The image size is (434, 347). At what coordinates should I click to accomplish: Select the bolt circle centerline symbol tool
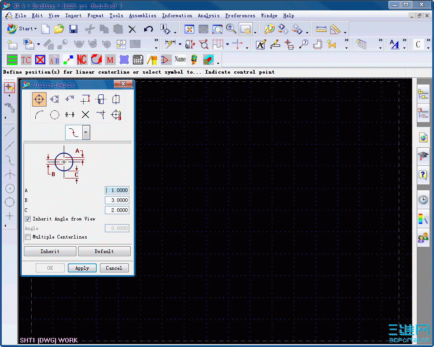click(54, 99)
